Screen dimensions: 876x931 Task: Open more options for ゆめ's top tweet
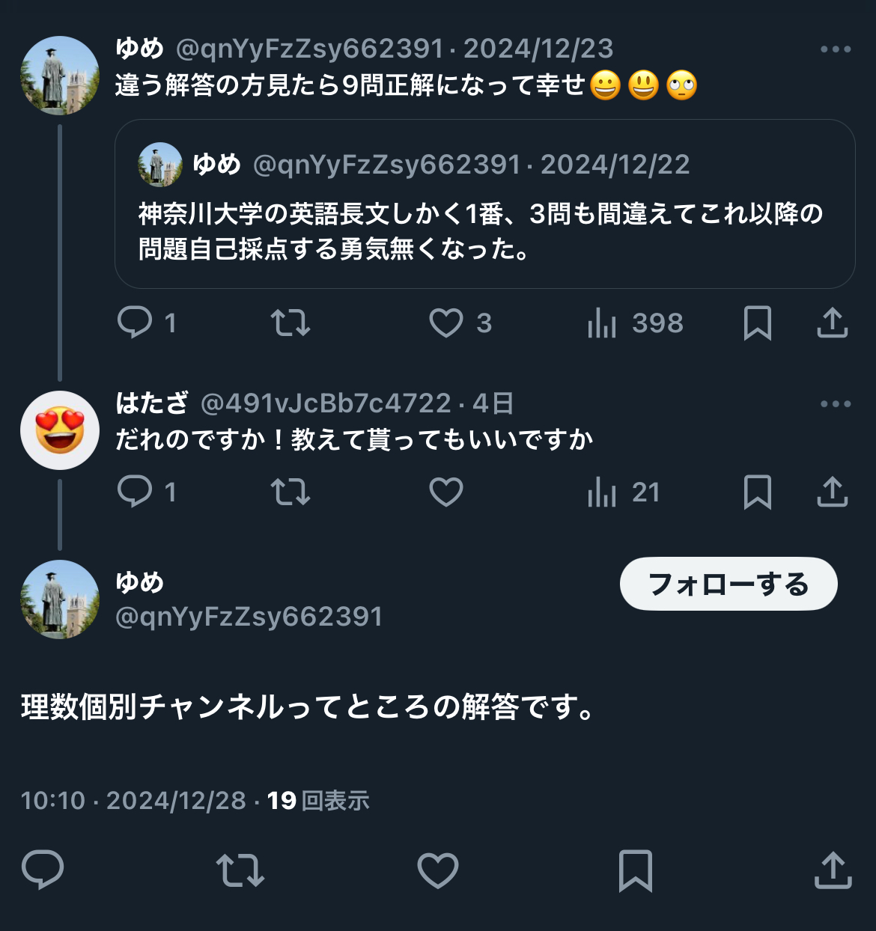(836, 49)
